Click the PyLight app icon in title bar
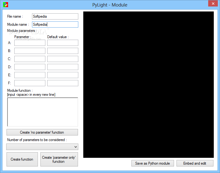The height and width of the screenshot is (173, 220). pyautogui.click(x=6, y=5)
